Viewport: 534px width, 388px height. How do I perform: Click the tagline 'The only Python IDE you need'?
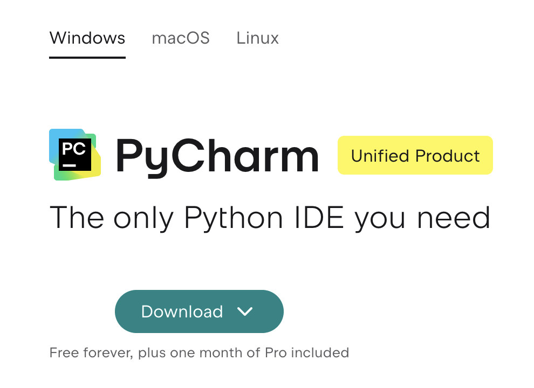(270, 218)
